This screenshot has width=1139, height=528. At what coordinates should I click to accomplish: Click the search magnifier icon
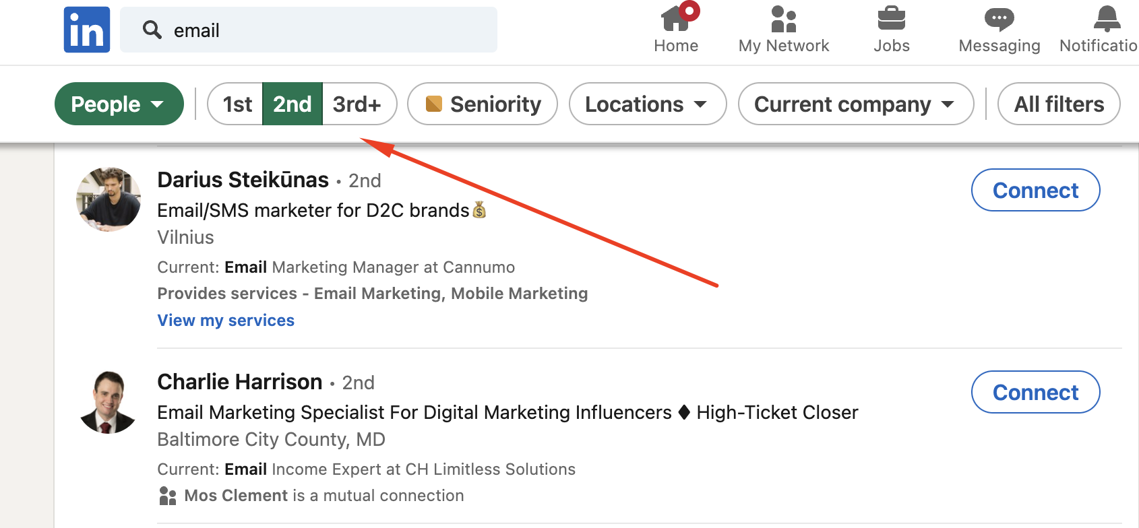(x=152, y=30)
